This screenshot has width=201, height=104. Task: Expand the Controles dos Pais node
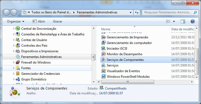(14, 45)
